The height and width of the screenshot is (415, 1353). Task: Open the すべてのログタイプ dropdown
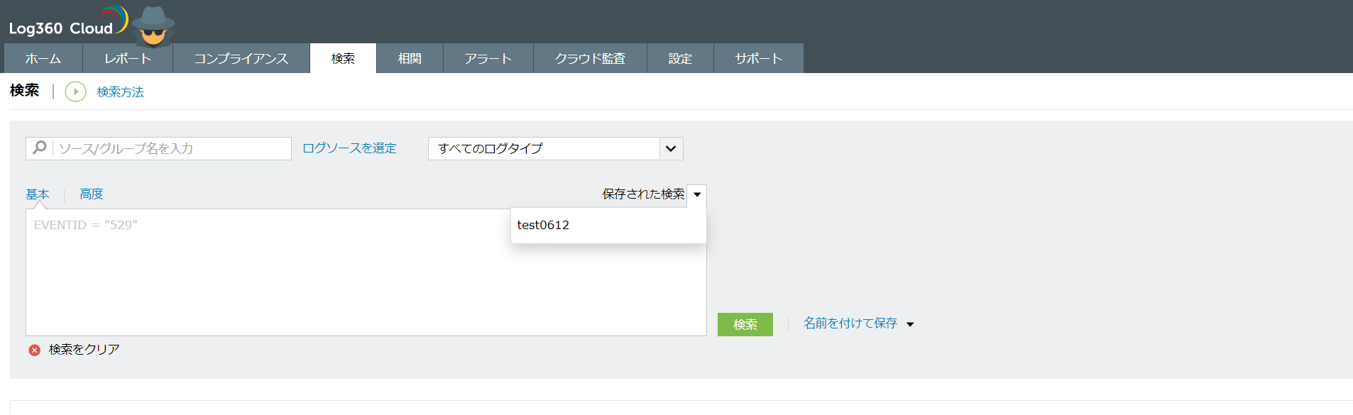(x=670, y=148)
